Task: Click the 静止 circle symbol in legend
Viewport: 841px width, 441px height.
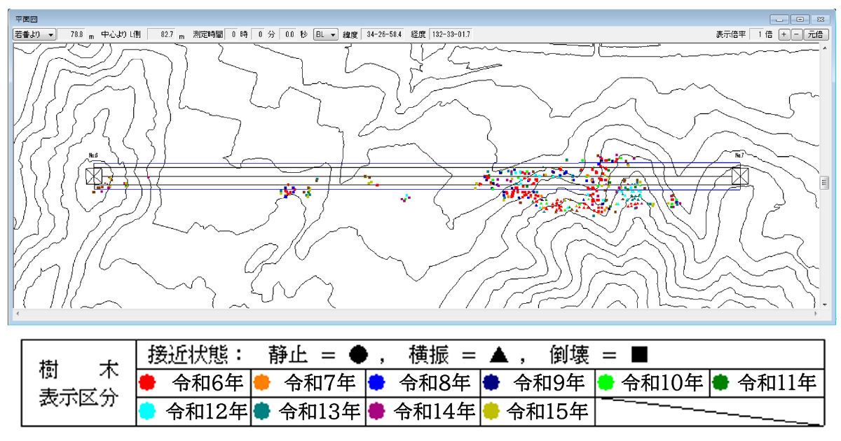Action: coord(358,355)
